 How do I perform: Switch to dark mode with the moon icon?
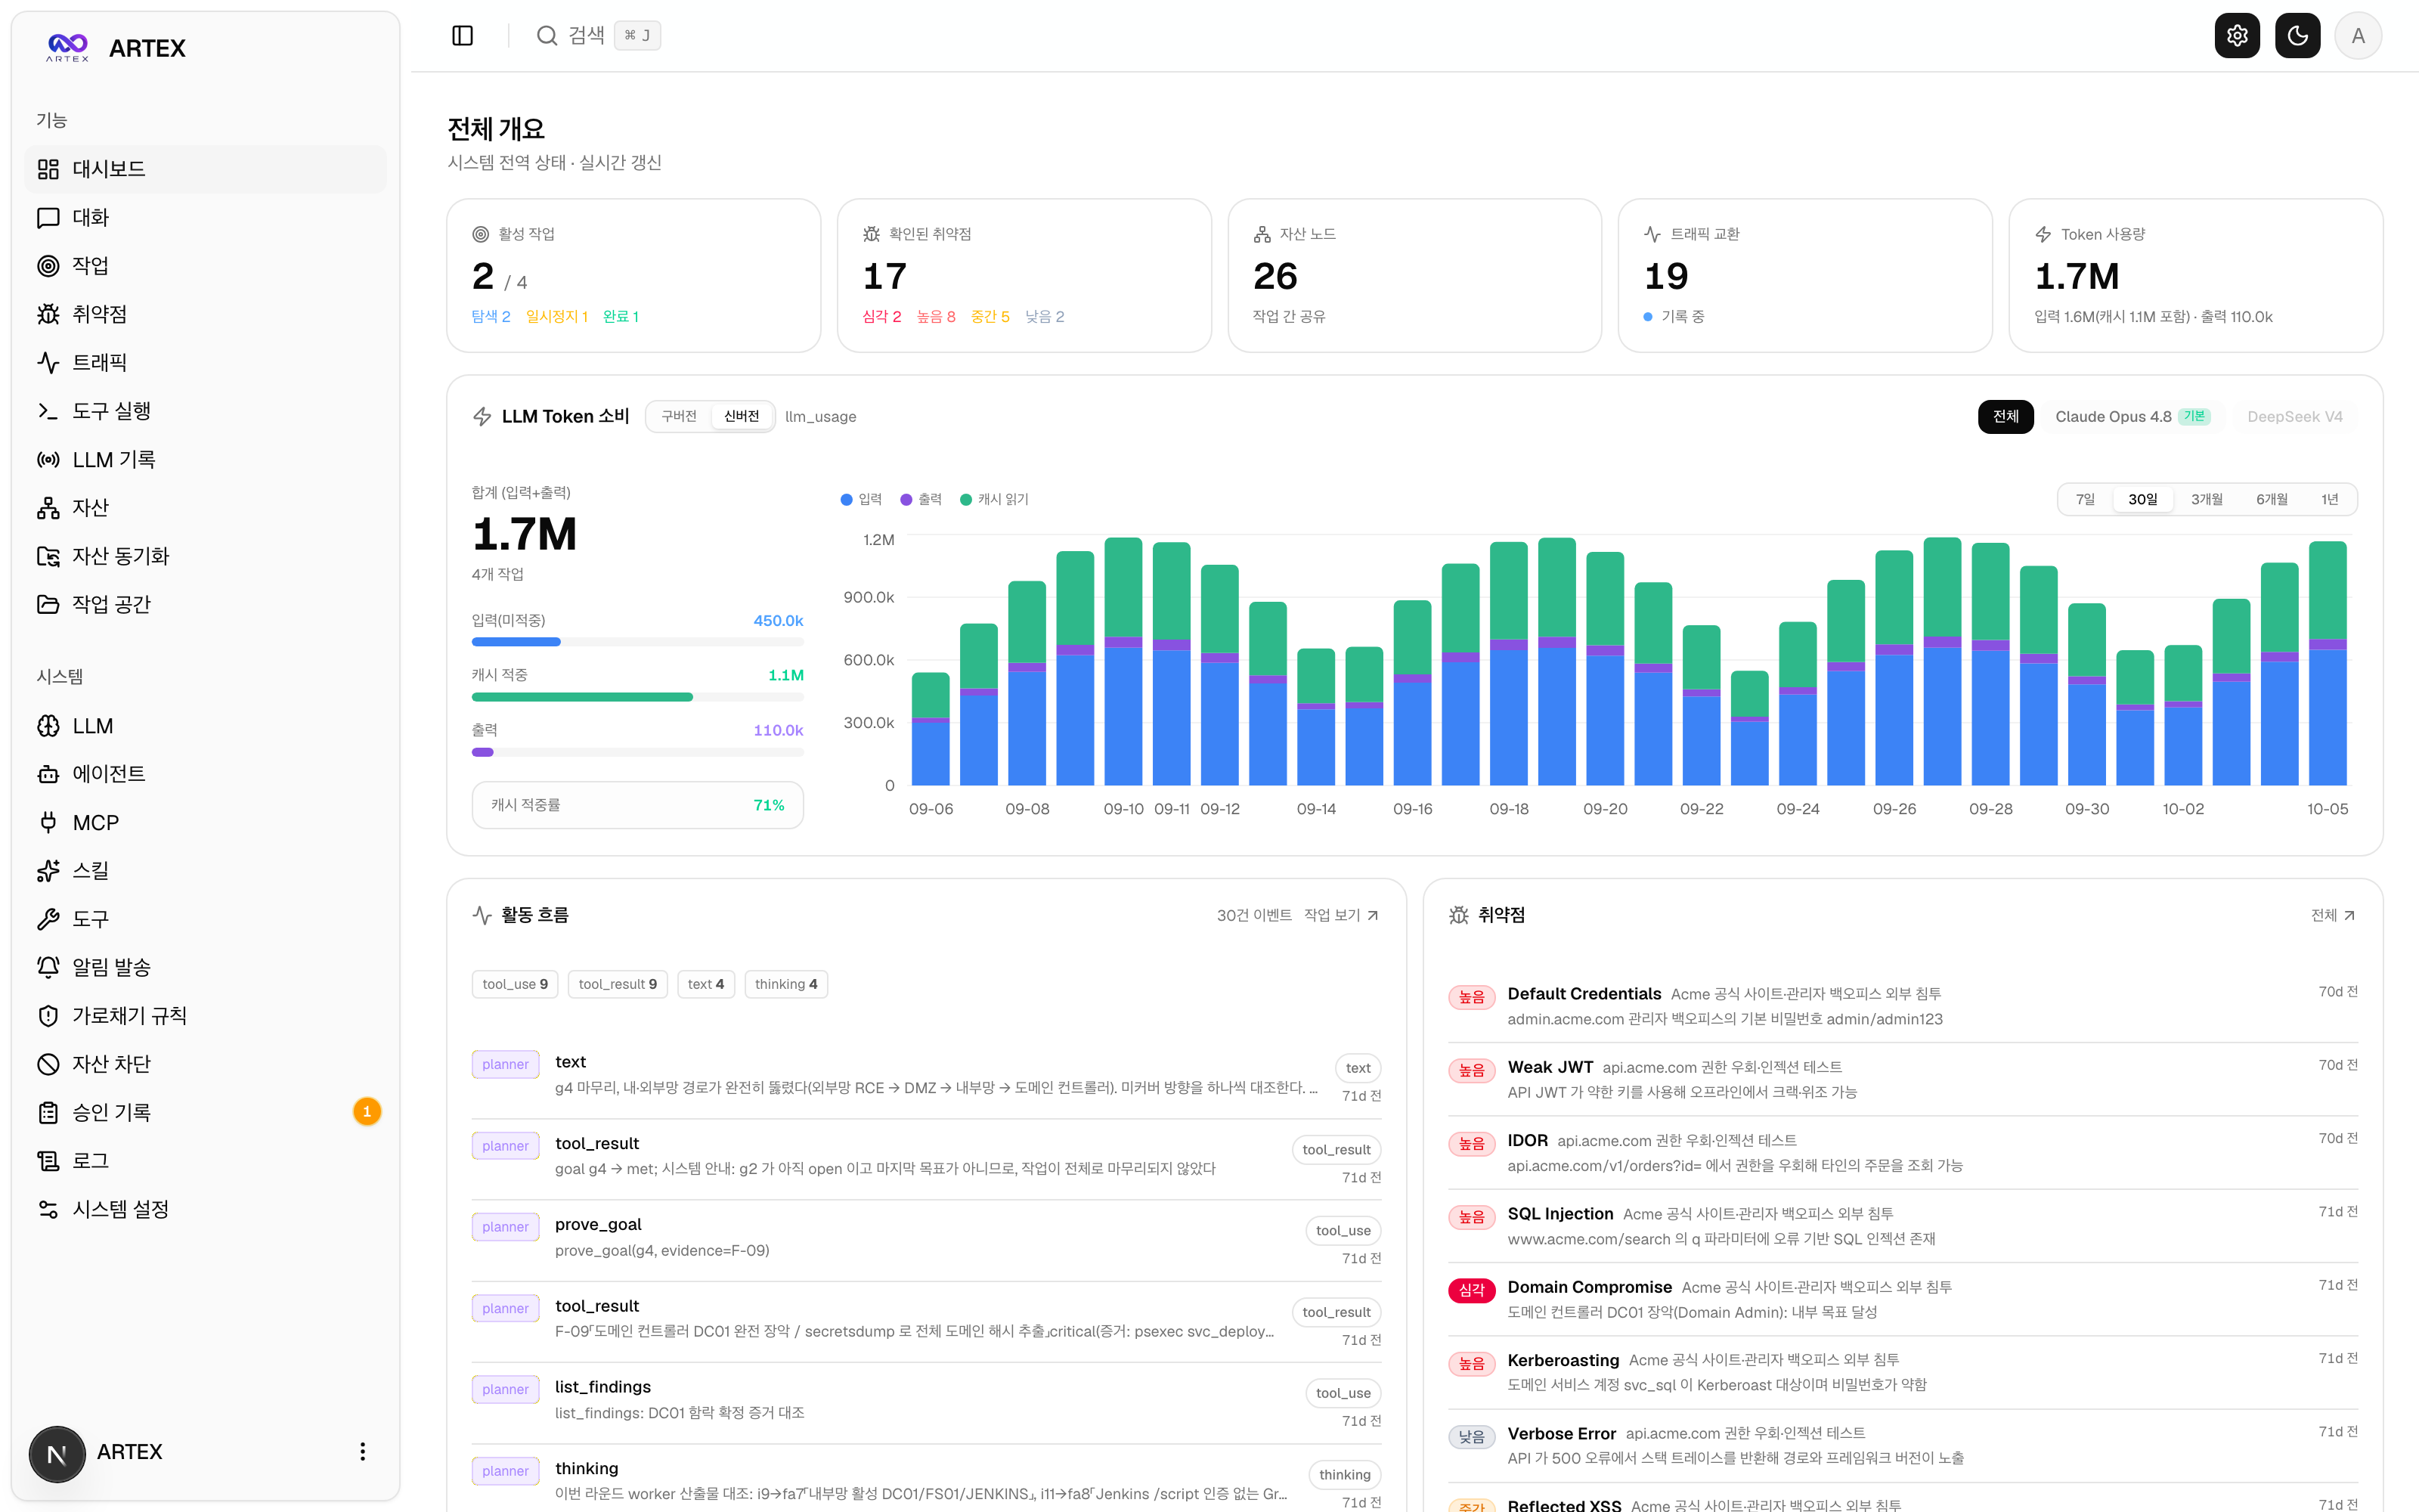(2297, 36)
